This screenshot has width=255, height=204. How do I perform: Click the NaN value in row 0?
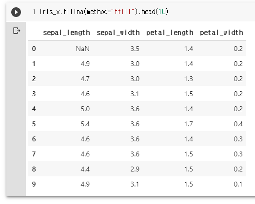(82, 49)
